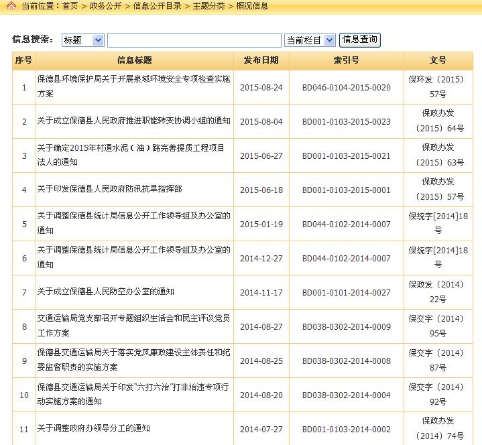Expand the 当前栏目 scope dropdown

pos(310,40)
